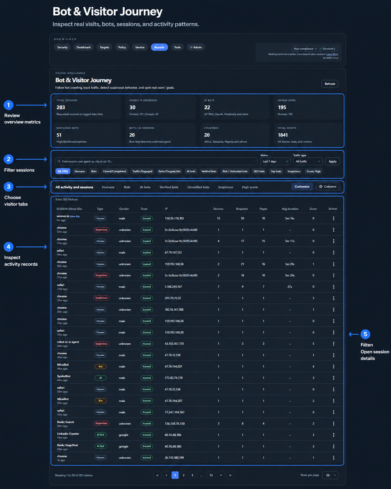Open action menu for chrome 25m ago row
Screen dimensions: 391x489
point(333,298)
